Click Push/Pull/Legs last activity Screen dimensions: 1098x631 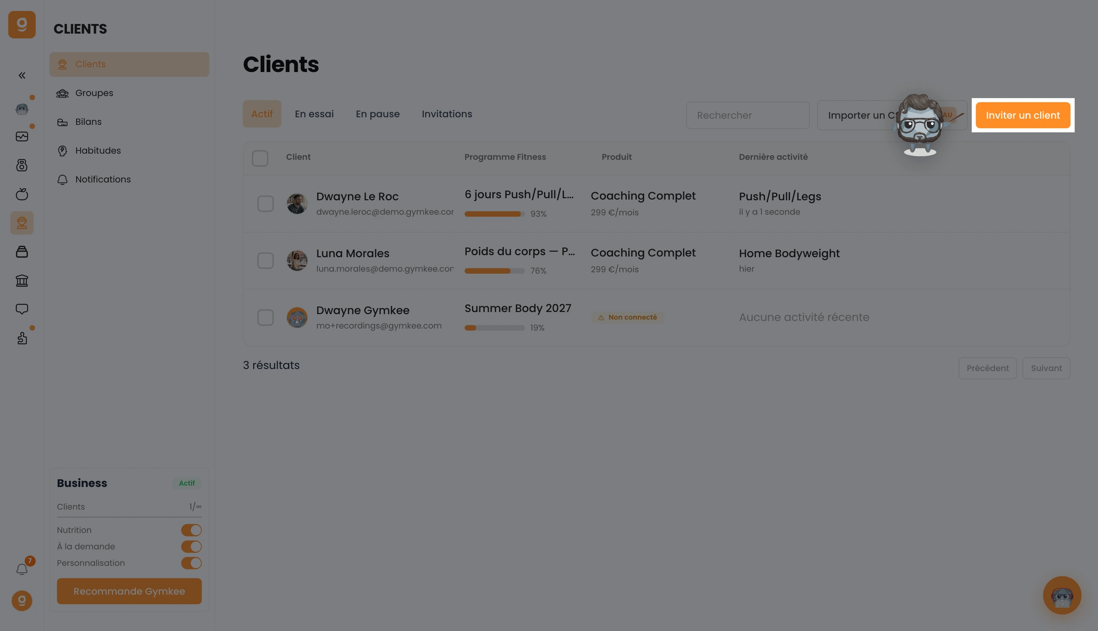780,197
